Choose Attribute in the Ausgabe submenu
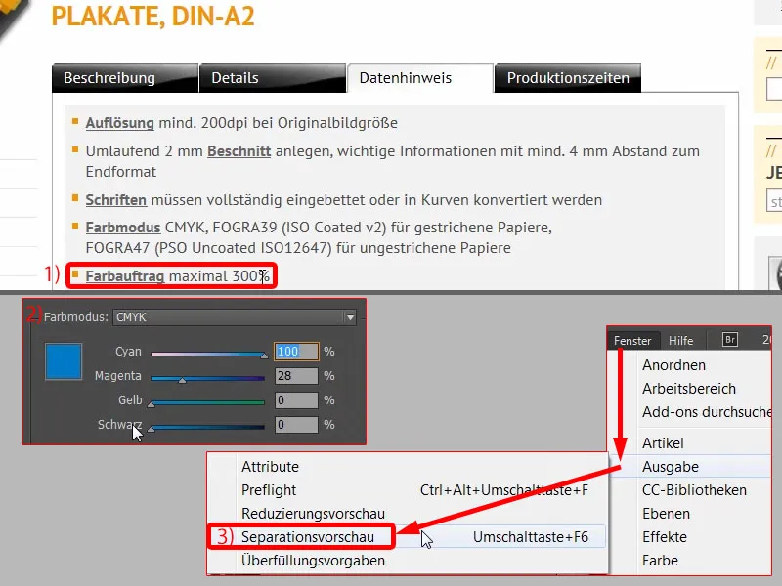This screenshot has width=782, height=586. pyautogui.click(x=408, y=467)
